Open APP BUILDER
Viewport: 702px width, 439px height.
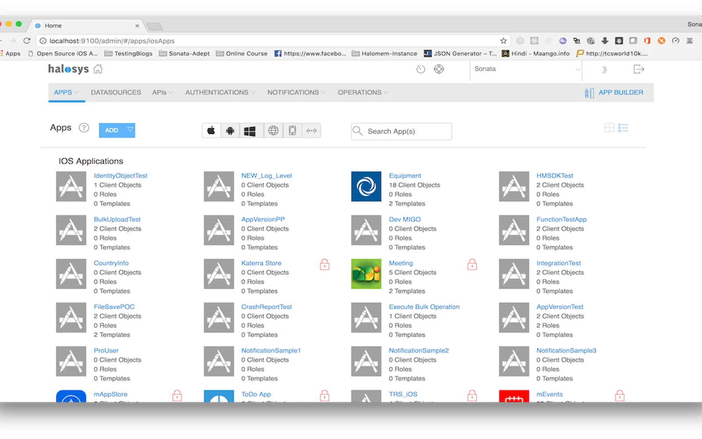[x=614, y=93]
